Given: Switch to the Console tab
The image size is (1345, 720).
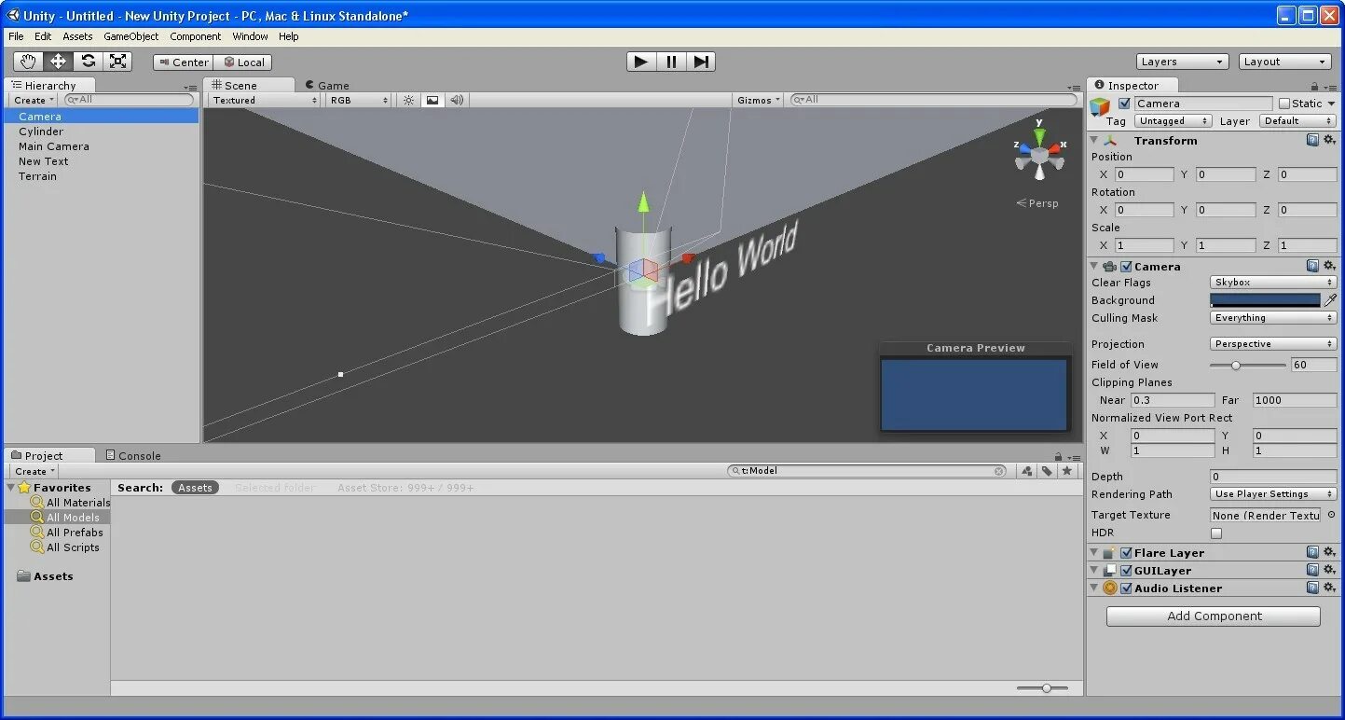Looking at the screenshot, I should click(x=133, y=455).
